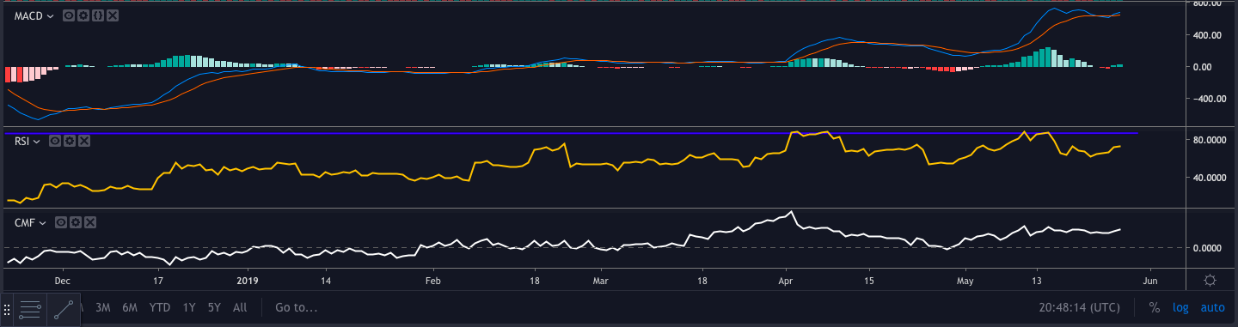Click the May label on the time axis

pos(965,280)
